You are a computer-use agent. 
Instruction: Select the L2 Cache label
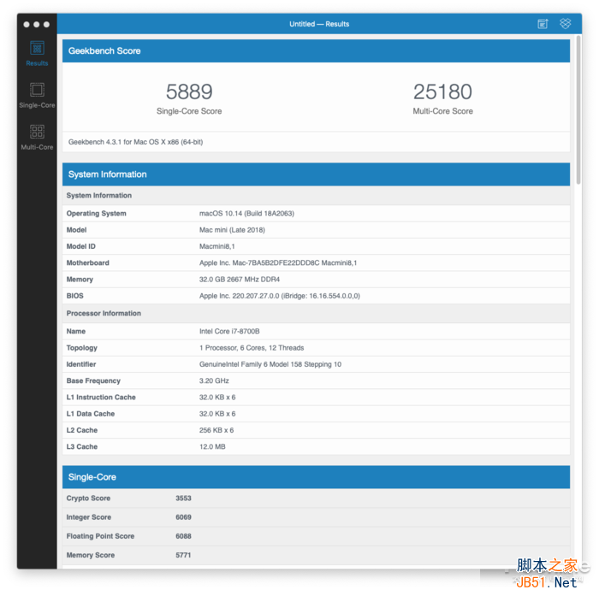point(82,430)
